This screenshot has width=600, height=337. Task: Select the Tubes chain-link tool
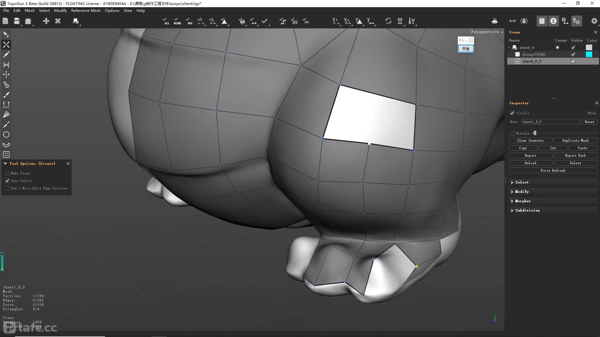click(6, 85)
